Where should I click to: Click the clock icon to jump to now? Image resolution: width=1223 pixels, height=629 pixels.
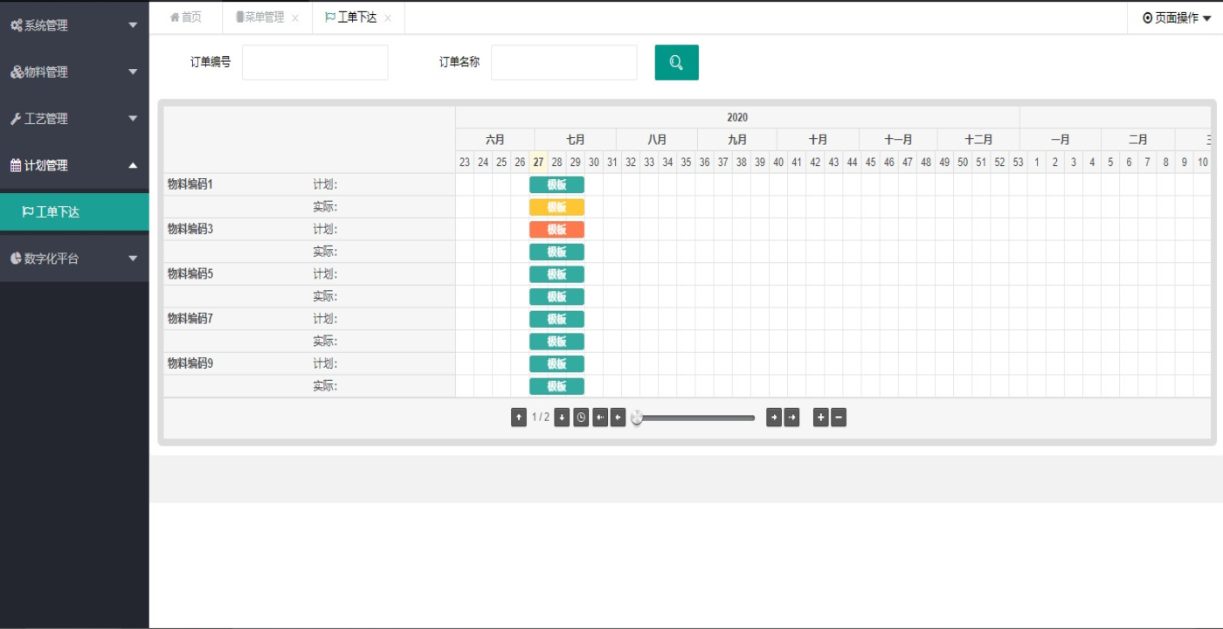click(581, 418)
